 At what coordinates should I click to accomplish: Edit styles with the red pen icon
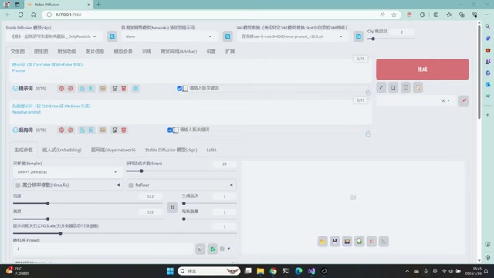pyautogui.click(x=463, y=100)
